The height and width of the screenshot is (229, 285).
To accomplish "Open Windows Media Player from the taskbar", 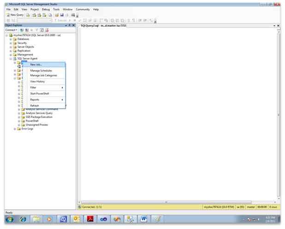I will coord(49,219).
